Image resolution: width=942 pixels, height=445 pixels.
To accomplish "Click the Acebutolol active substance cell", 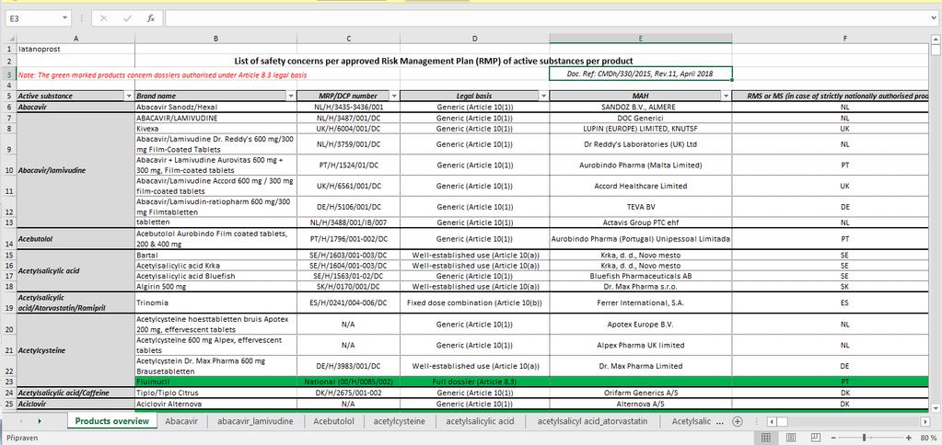I will click(x=76, y=239).
